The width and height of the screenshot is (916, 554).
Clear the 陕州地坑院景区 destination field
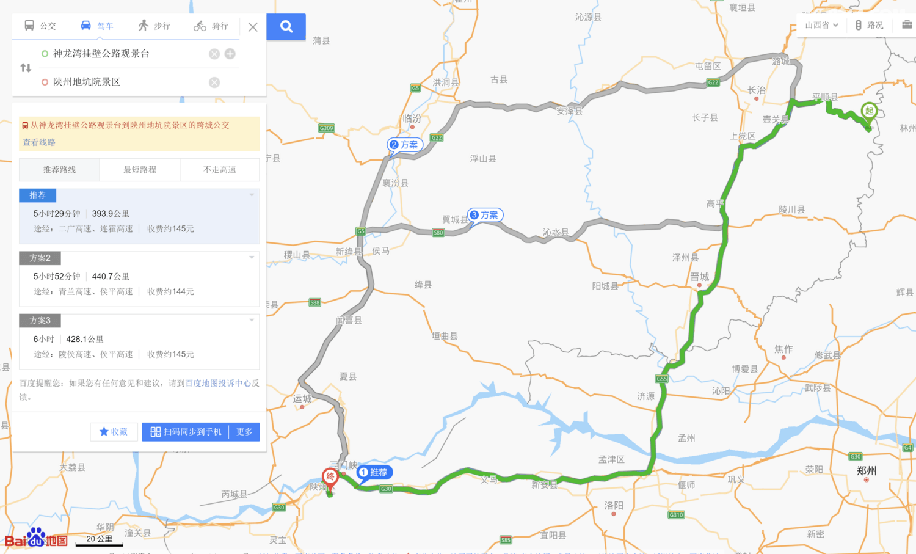pyautogui.click(x=214, y=82)
